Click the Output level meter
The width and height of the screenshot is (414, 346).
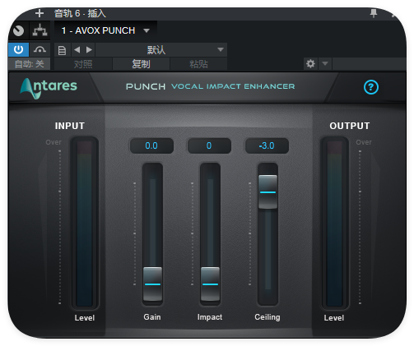[334, 224]
